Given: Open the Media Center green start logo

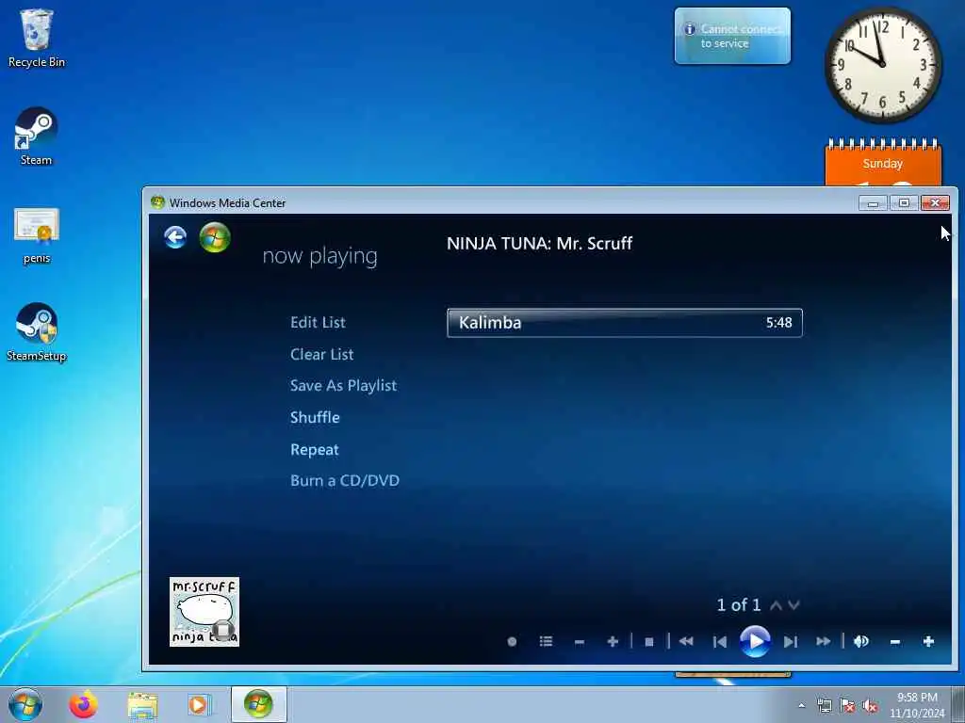Looking at the screenshot, I should pyautogui.click(x=215, y=237).
